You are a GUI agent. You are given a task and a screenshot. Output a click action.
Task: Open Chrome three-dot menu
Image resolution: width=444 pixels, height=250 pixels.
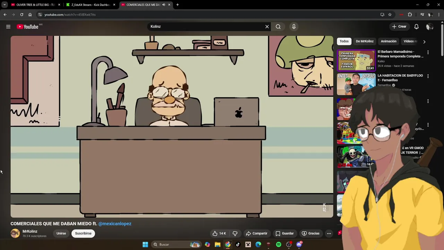(439, 15)
